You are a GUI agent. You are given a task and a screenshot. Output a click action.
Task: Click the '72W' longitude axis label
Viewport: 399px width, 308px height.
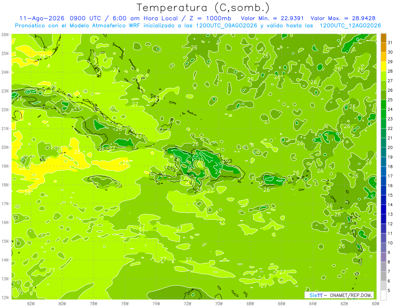click(x=188, y=304)
